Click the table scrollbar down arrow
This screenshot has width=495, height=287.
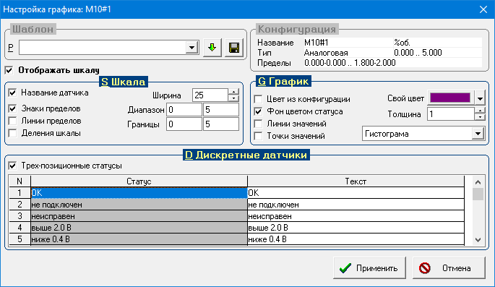(478, 240)
